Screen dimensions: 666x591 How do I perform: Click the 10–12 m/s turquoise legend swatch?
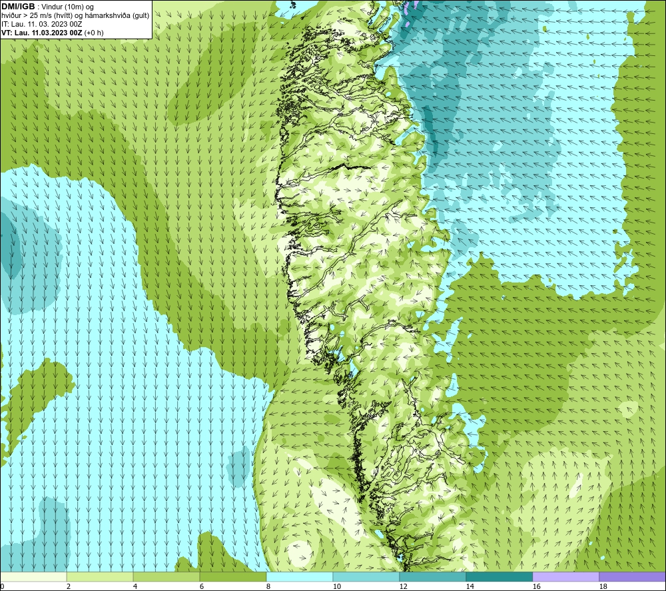[366, 576]
